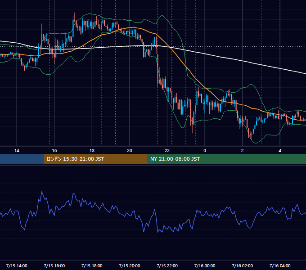Viewport: 306px width, 270px height.
Task: Click hour label 2 on chart axis
Action: pos(243,150)
